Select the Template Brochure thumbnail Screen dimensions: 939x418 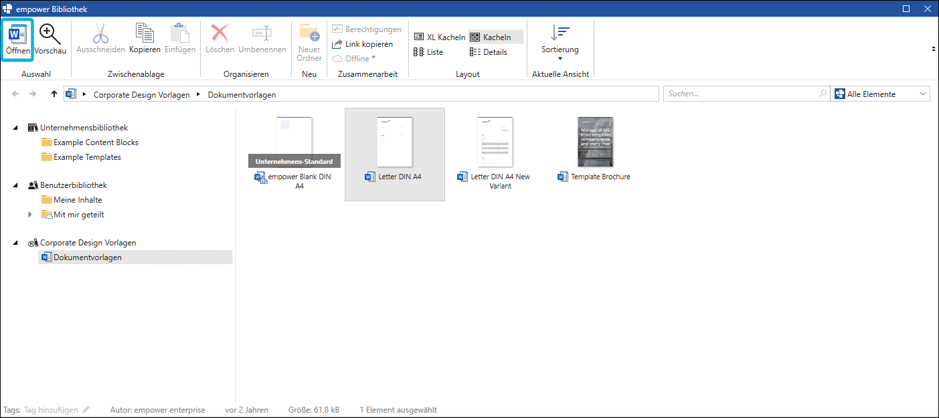[596, 142]
